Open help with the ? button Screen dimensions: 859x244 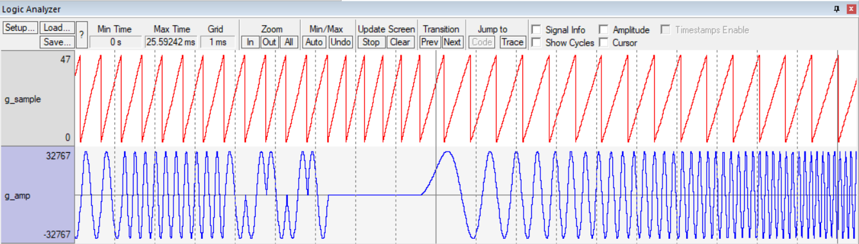(82, 35)
